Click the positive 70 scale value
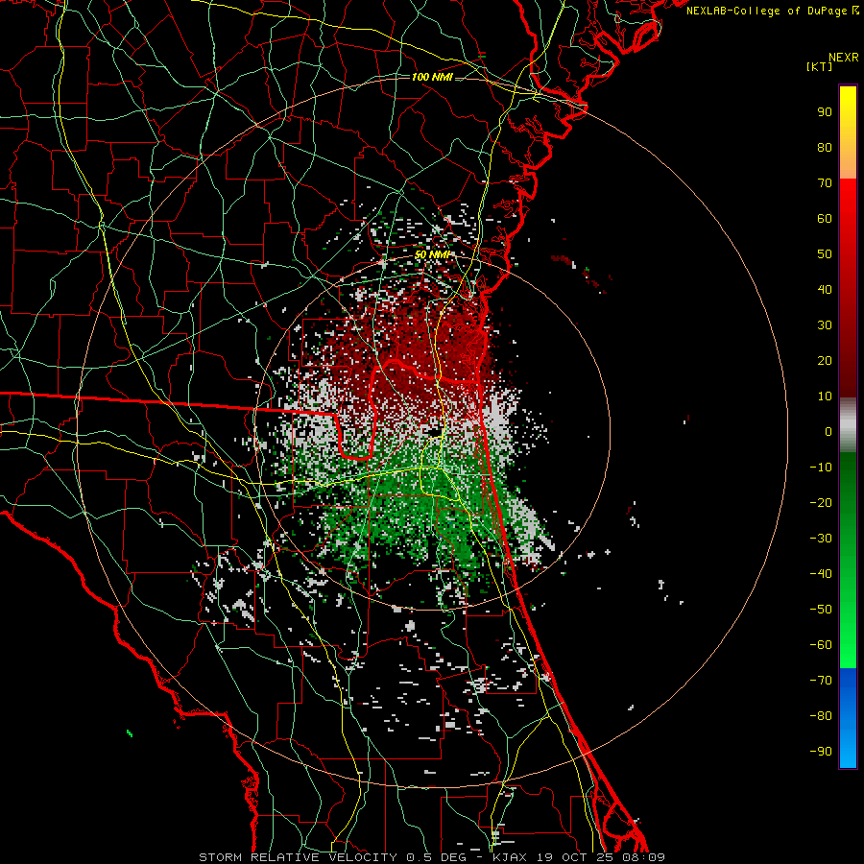The image size is (864, 864). click(x=825, y=183)
